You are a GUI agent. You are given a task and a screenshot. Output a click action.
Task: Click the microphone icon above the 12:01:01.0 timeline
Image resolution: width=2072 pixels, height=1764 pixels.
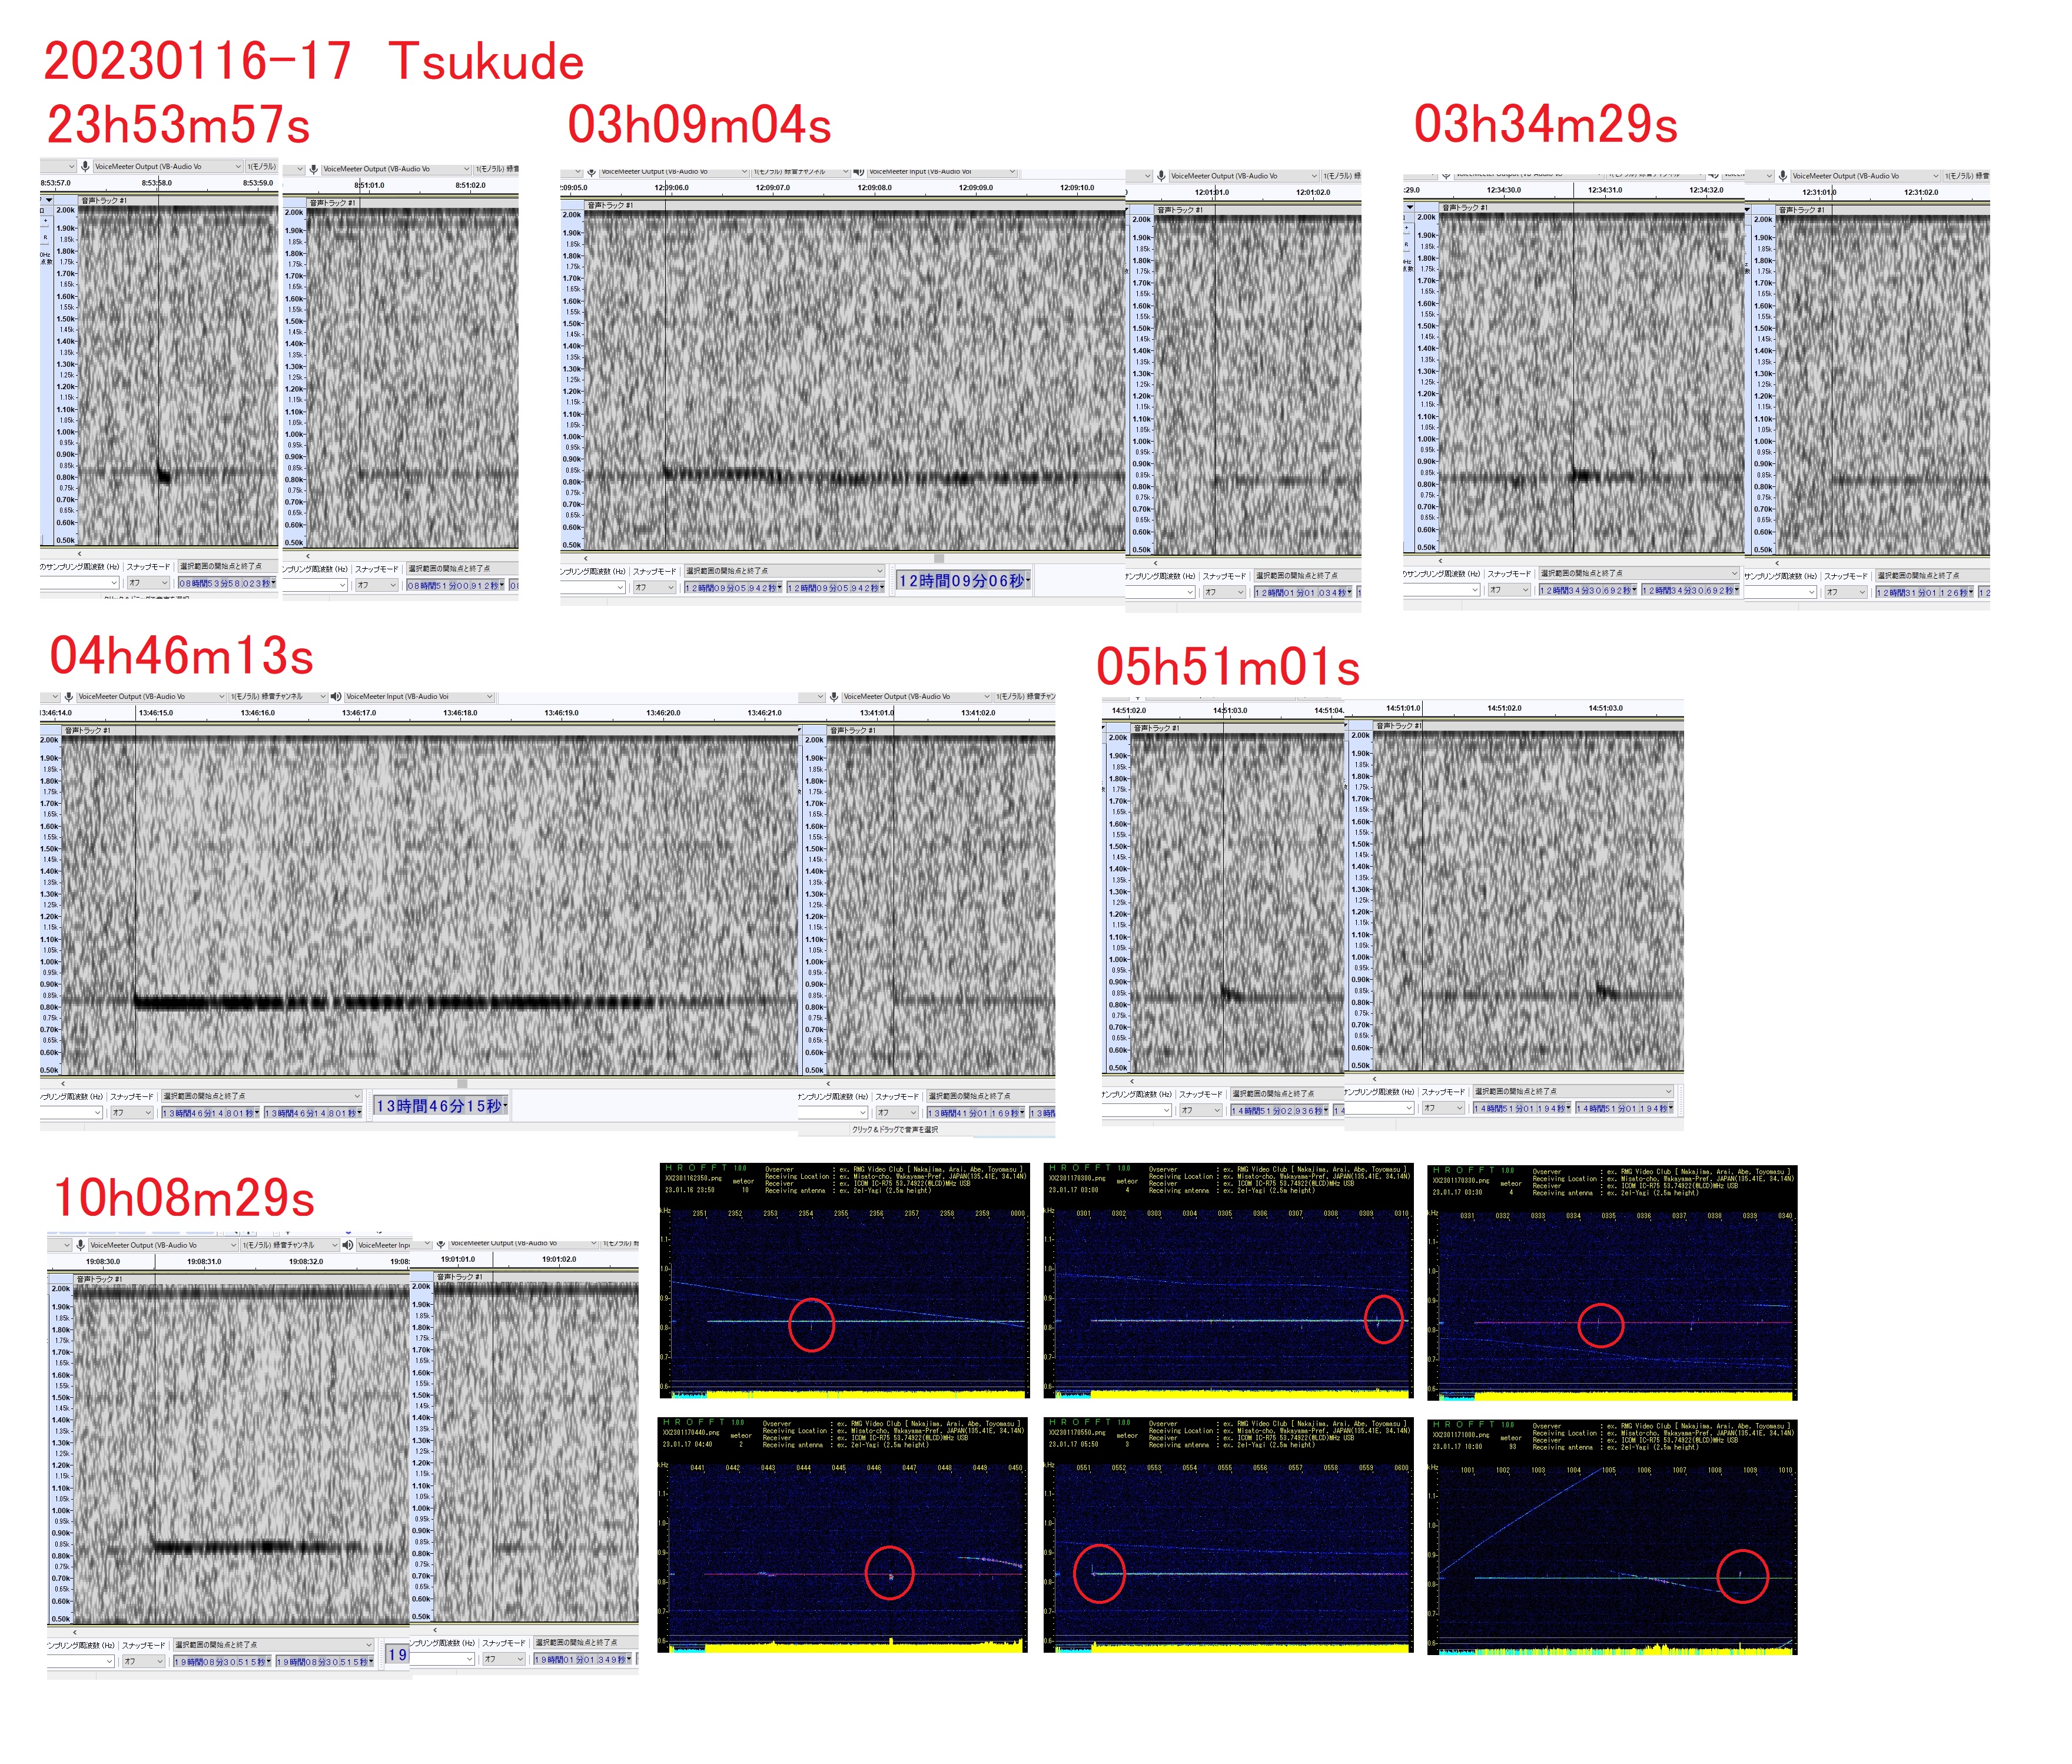1160,176
